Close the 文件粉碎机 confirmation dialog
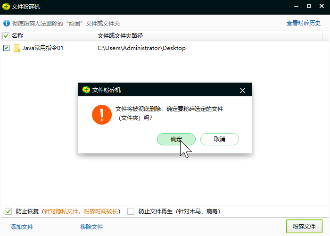Image resolution: width=330 pixels, height=236 pixels. pos(242,91)
